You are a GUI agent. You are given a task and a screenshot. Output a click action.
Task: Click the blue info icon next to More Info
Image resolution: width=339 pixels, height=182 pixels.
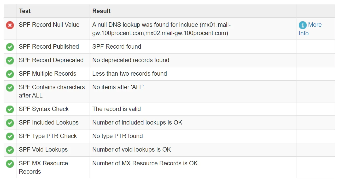303,25
